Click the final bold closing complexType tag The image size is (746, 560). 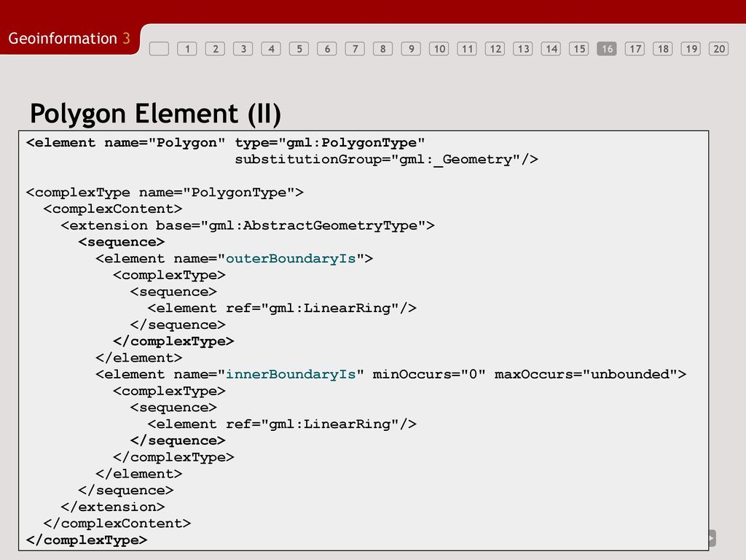87,540
